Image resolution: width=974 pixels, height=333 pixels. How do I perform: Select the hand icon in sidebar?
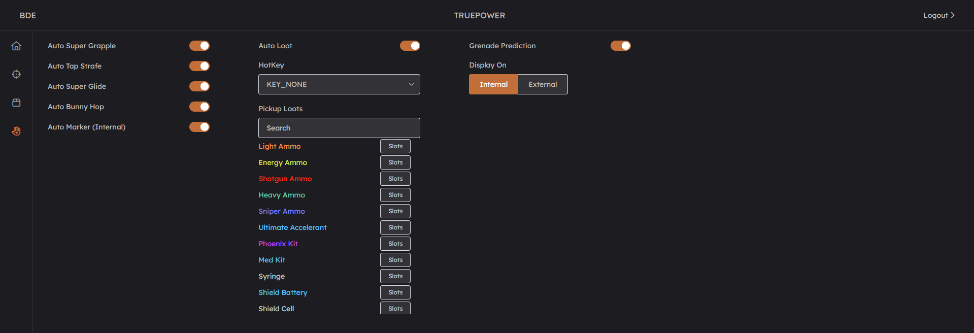pos(16,131)
